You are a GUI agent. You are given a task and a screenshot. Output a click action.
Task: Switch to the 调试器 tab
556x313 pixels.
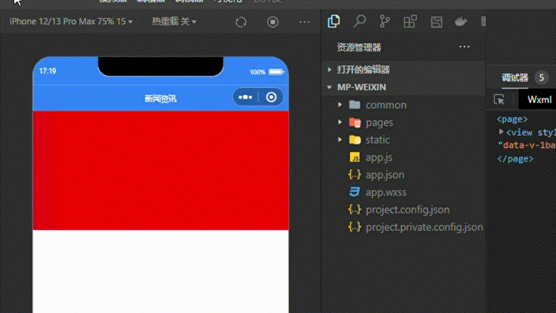[514, 78]
